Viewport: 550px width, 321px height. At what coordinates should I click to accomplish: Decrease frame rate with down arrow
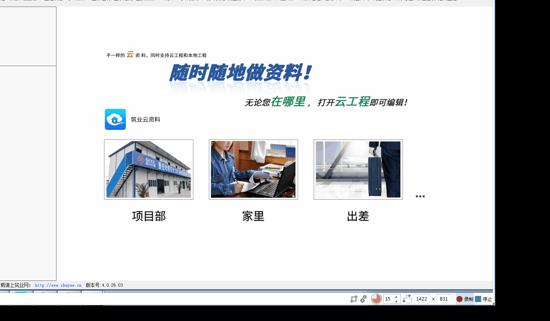396,301
